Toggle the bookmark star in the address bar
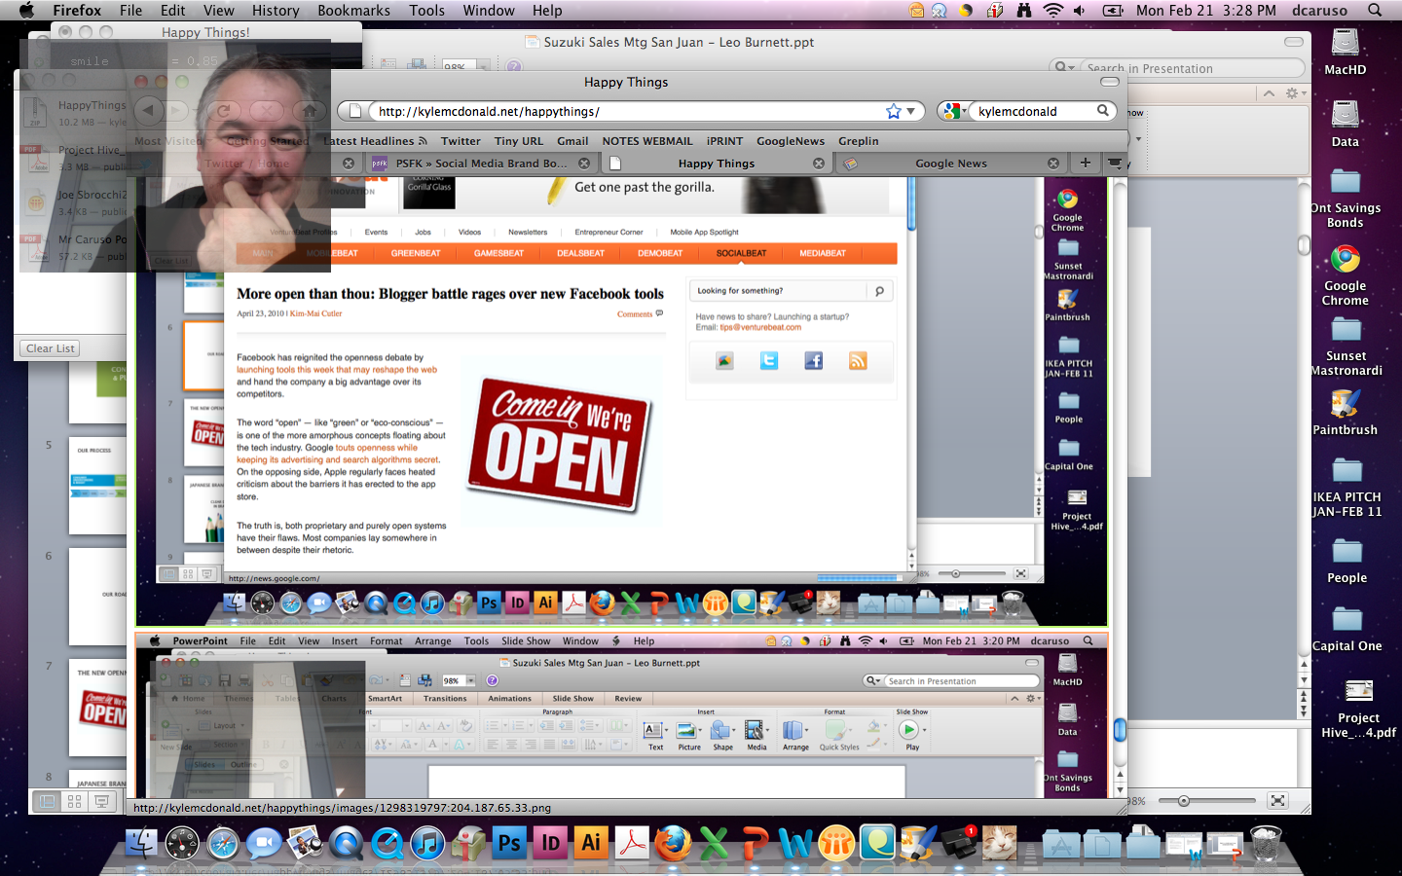 tap(893, 111)
